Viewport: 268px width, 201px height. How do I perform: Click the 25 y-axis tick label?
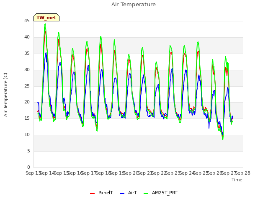point(27,86)
